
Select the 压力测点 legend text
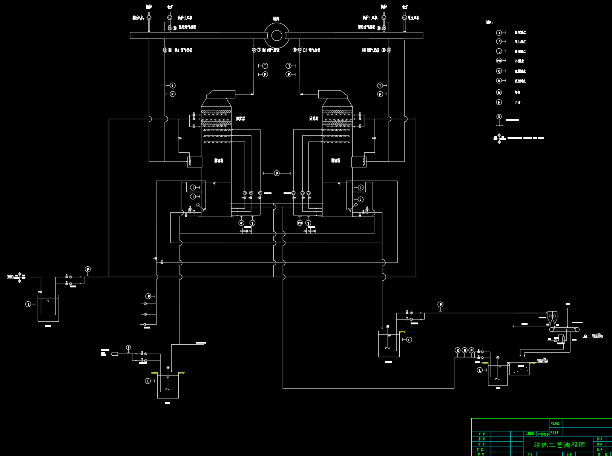520,42
